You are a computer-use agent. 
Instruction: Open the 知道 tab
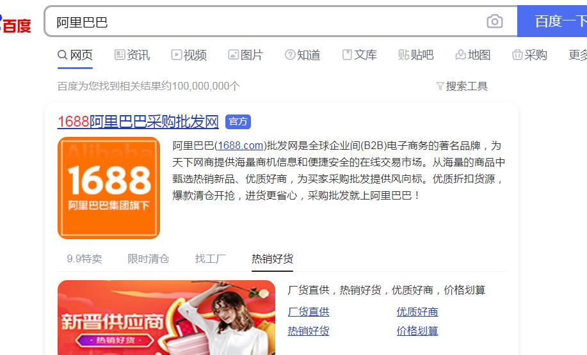tap(303, 55)
